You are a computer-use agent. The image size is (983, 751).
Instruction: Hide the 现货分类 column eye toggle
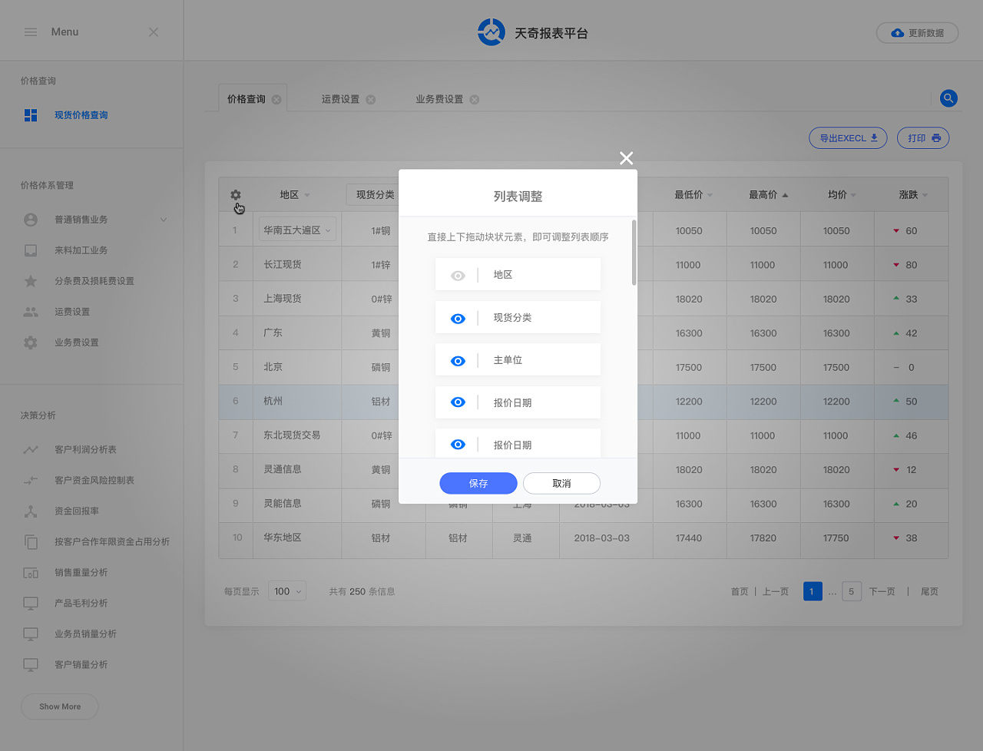(x=458, y=317)
